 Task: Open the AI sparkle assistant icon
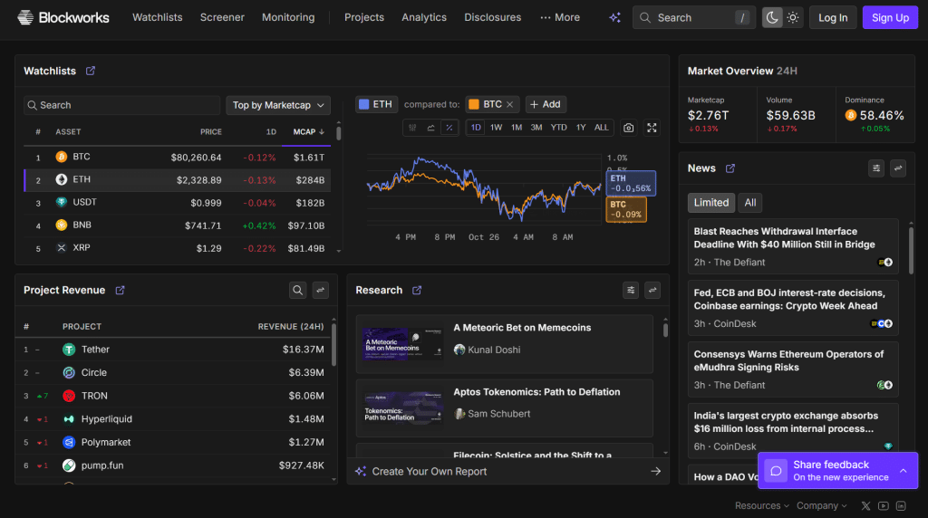point(615,18)
